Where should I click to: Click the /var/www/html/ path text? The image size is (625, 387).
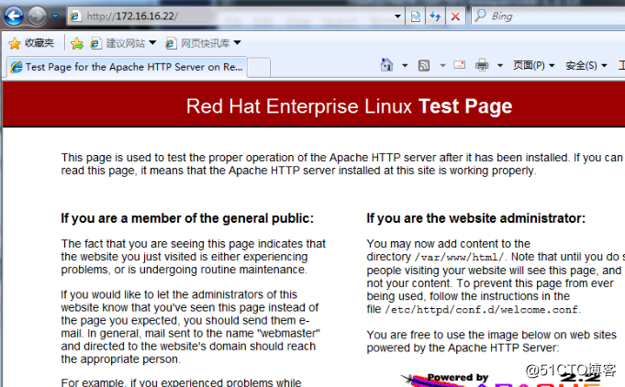(459, 257)
